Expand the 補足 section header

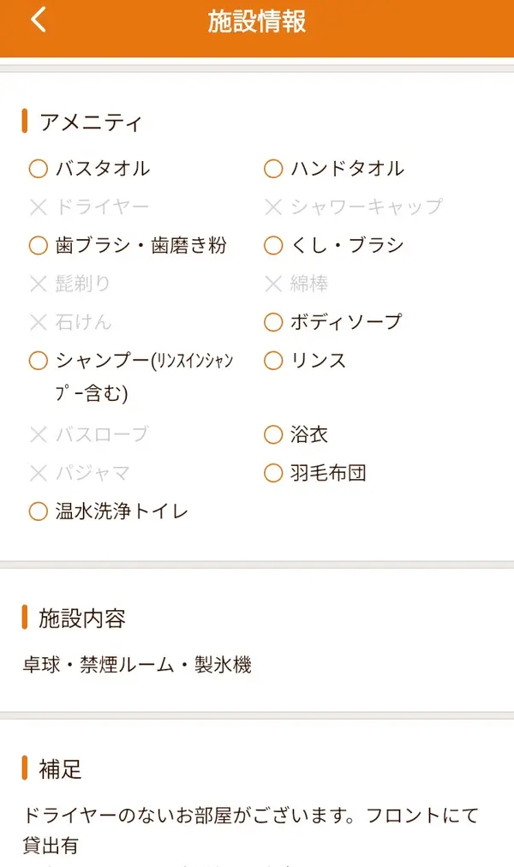(x=58, y=768)
